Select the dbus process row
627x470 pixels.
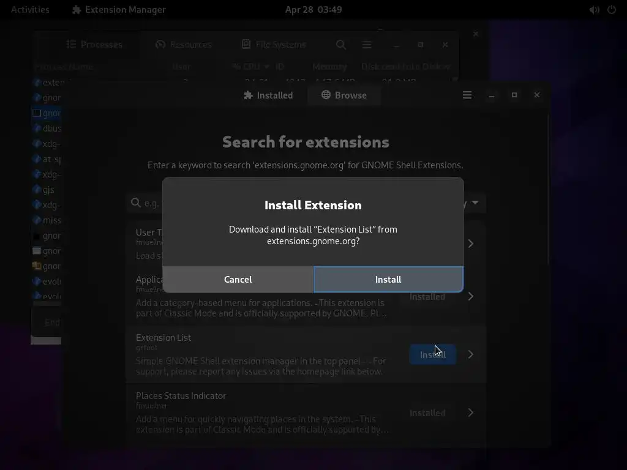pos(47,129)
